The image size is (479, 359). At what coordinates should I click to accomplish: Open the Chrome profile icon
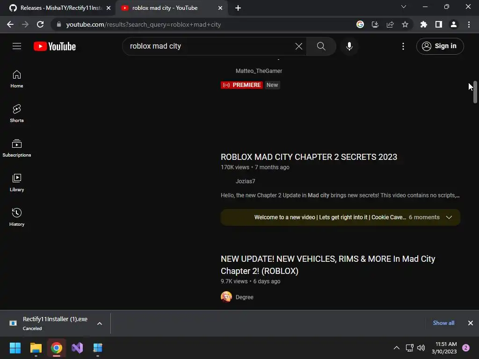coord(454,24)
